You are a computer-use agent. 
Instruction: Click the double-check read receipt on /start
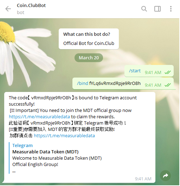click(168, 72)
